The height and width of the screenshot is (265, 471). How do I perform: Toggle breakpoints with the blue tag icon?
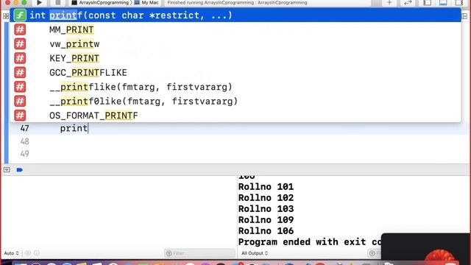pyautogui.click(x=20, y=170)
